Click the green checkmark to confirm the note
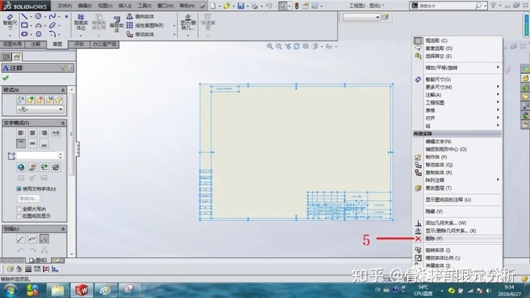 pyautogui.click(x=5, y=78)
